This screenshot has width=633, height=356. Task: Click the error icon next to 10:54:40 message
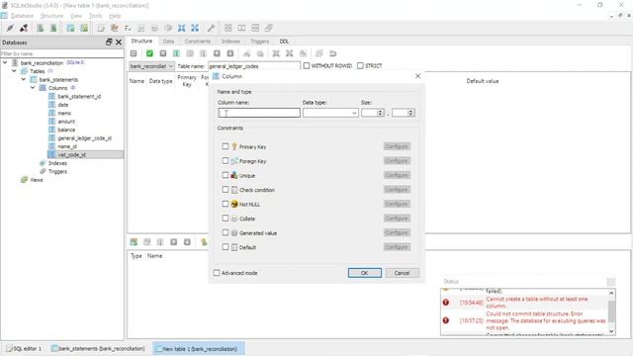(x=446, y=303)
